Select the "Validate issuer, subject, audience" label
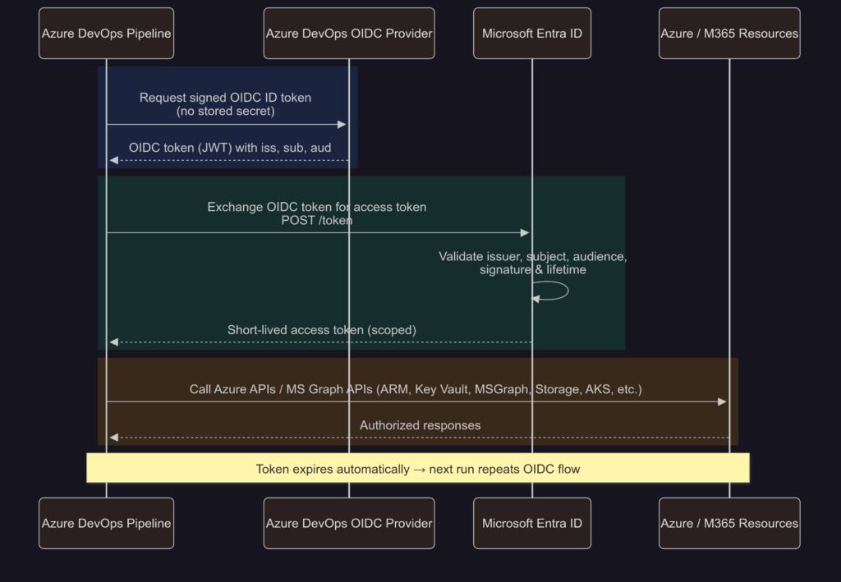 point(532,257)
